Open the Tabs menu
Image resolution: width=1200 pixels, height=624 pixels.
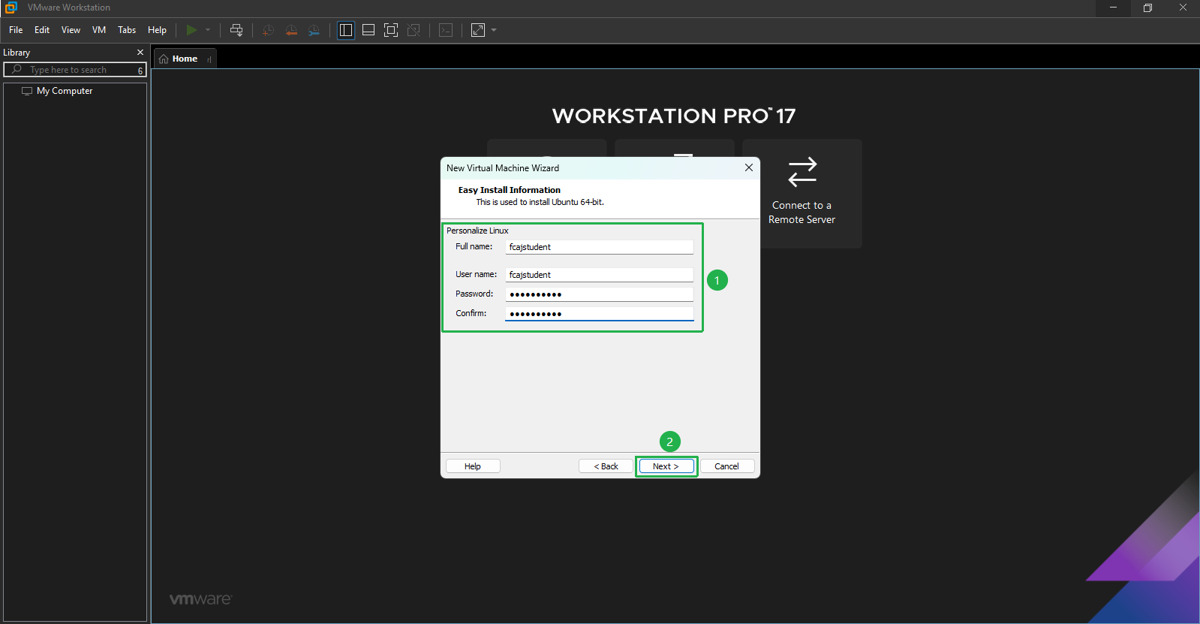pyautogui.click(x=127, y=30)
